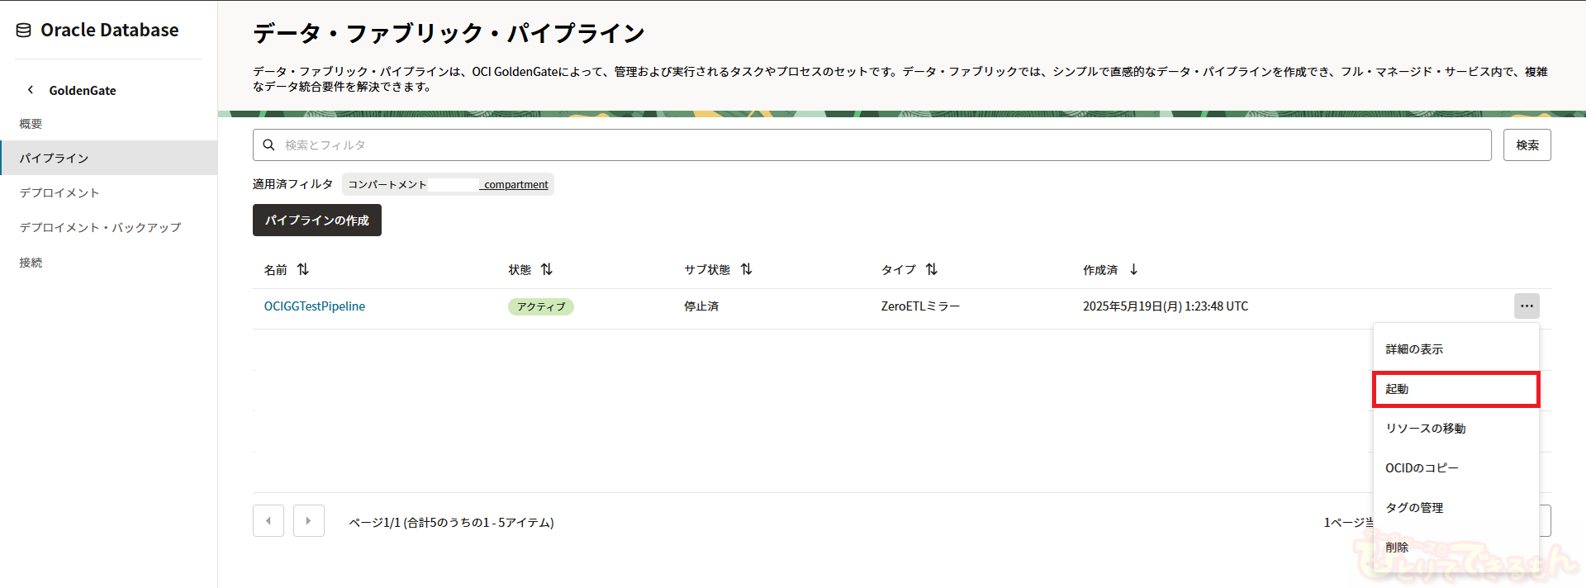This screenshot has width=1586, height=588.
Task: Click the magnifier icon in search field
Action: point(268,145)
